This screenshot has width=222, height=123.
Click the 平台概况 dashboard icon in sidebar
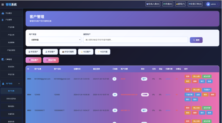3,13
